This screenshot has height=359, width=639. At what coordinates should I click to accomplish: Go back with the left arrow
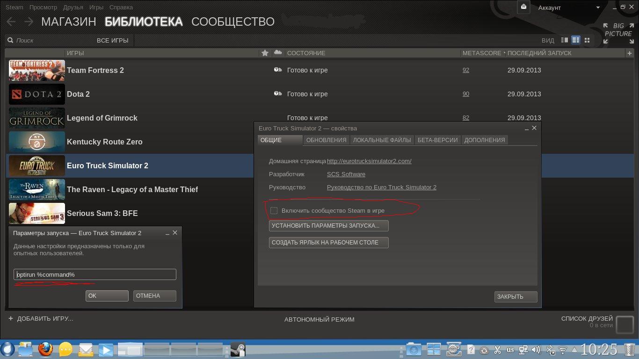(10, 22)
